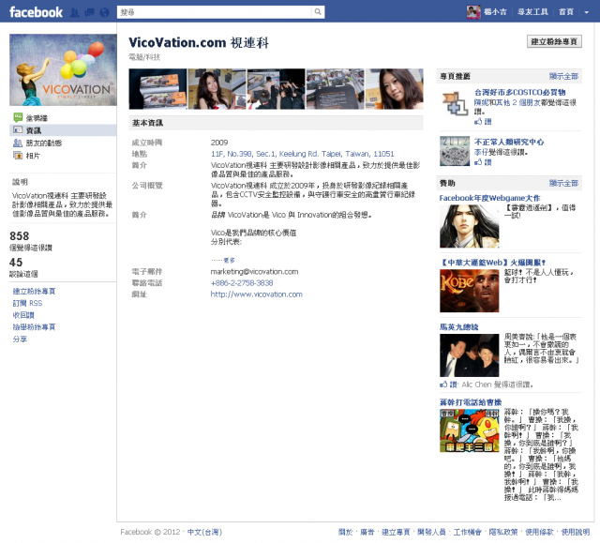Open 台灣好市多COSTCO必買物 page link
600x543 pixels.
point(519,92)
